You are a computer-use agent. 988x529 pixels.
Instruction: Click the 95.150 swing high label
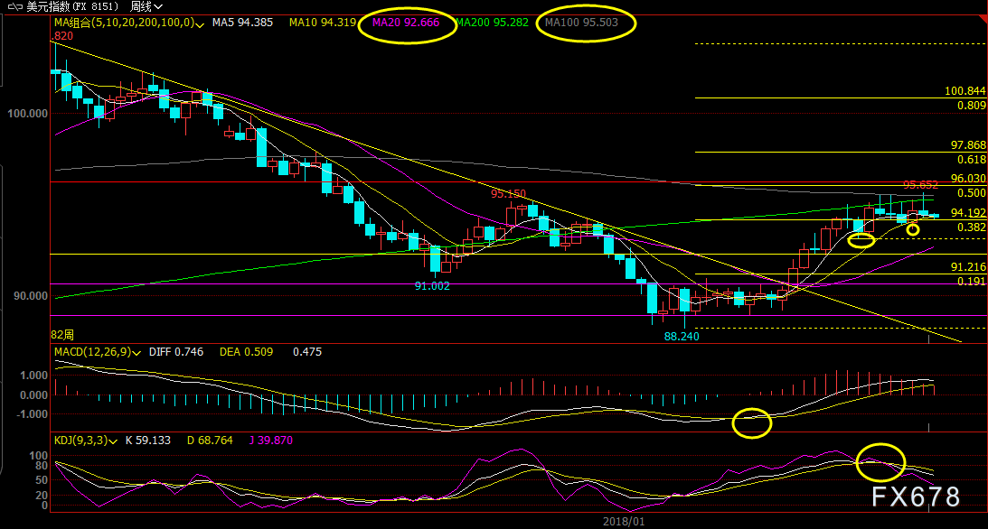coord(509,194)
